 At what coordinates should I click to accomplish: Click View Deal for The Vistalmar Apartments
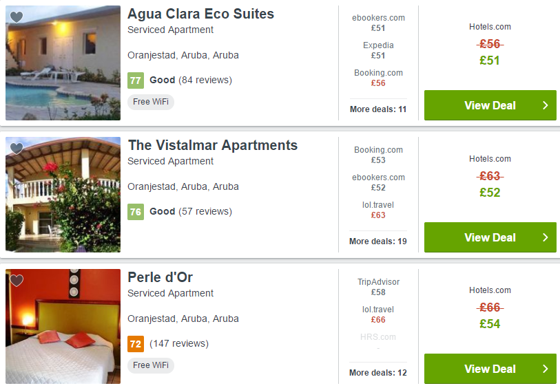click(x=490, y=237)
